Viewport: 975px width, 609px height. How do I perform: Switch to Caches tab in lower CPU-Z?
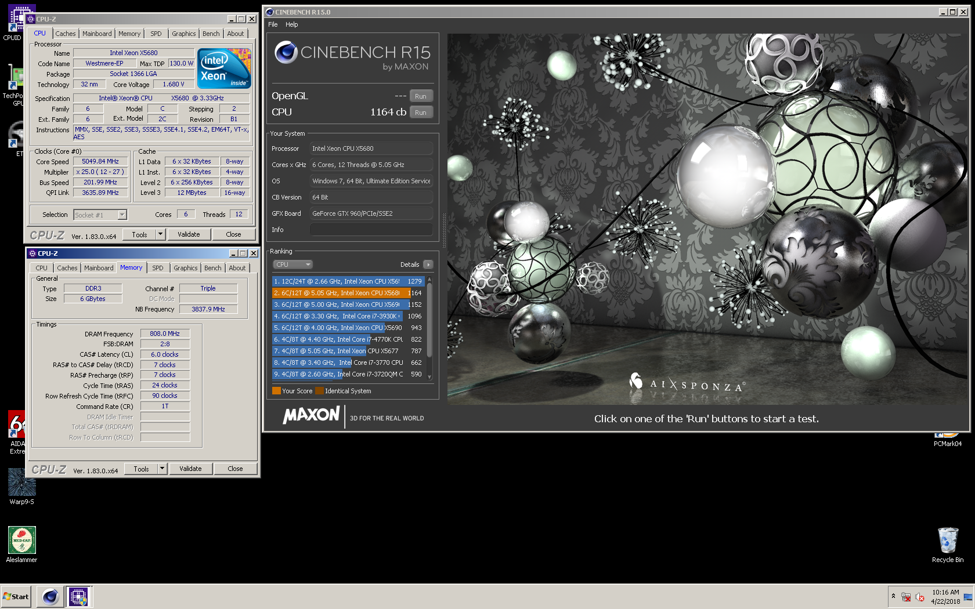[x=67, y=268]
